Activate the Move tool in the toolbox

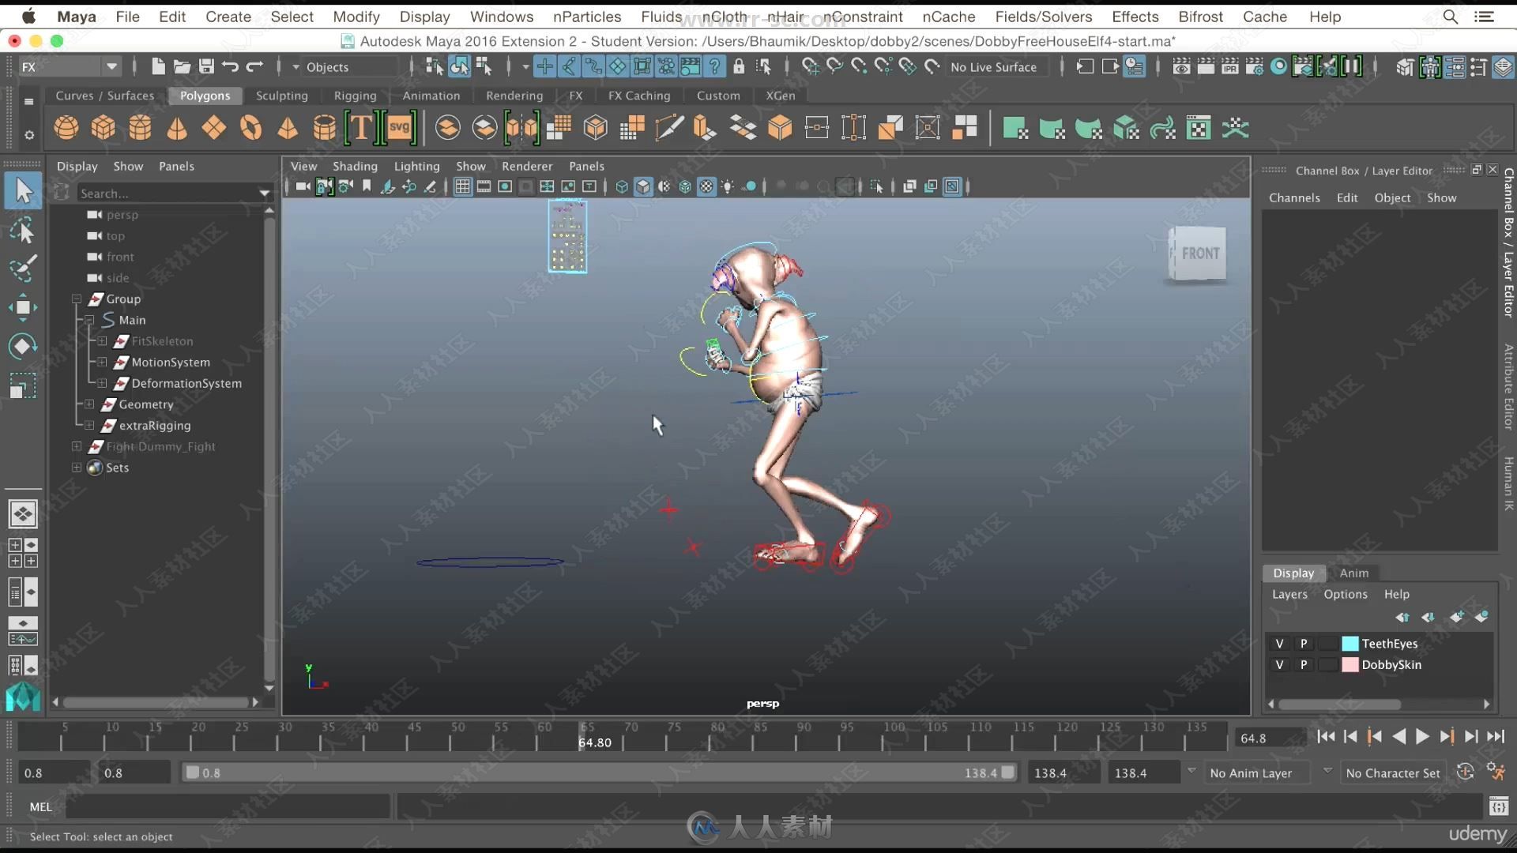(23, 307)
